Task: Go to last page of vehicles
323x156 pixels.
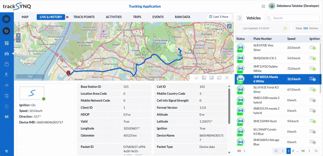Action: 316,151
